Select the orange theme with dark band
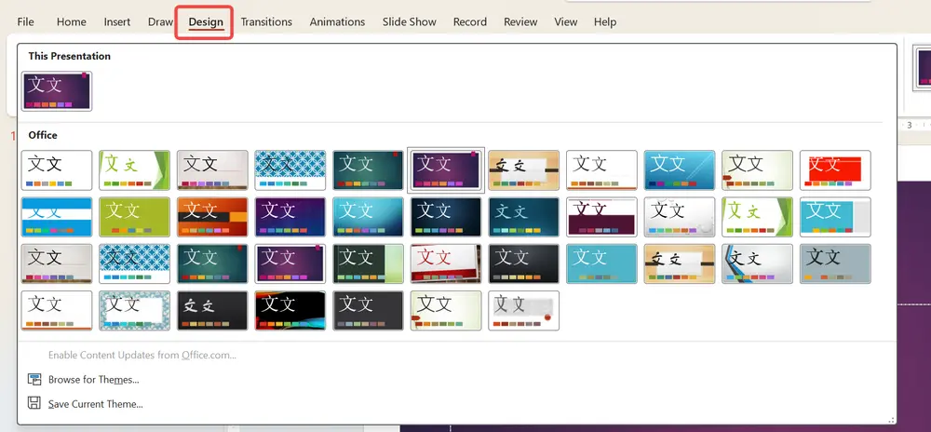The width and height of the screenshot is (931, 432). (x=212, y=217)
